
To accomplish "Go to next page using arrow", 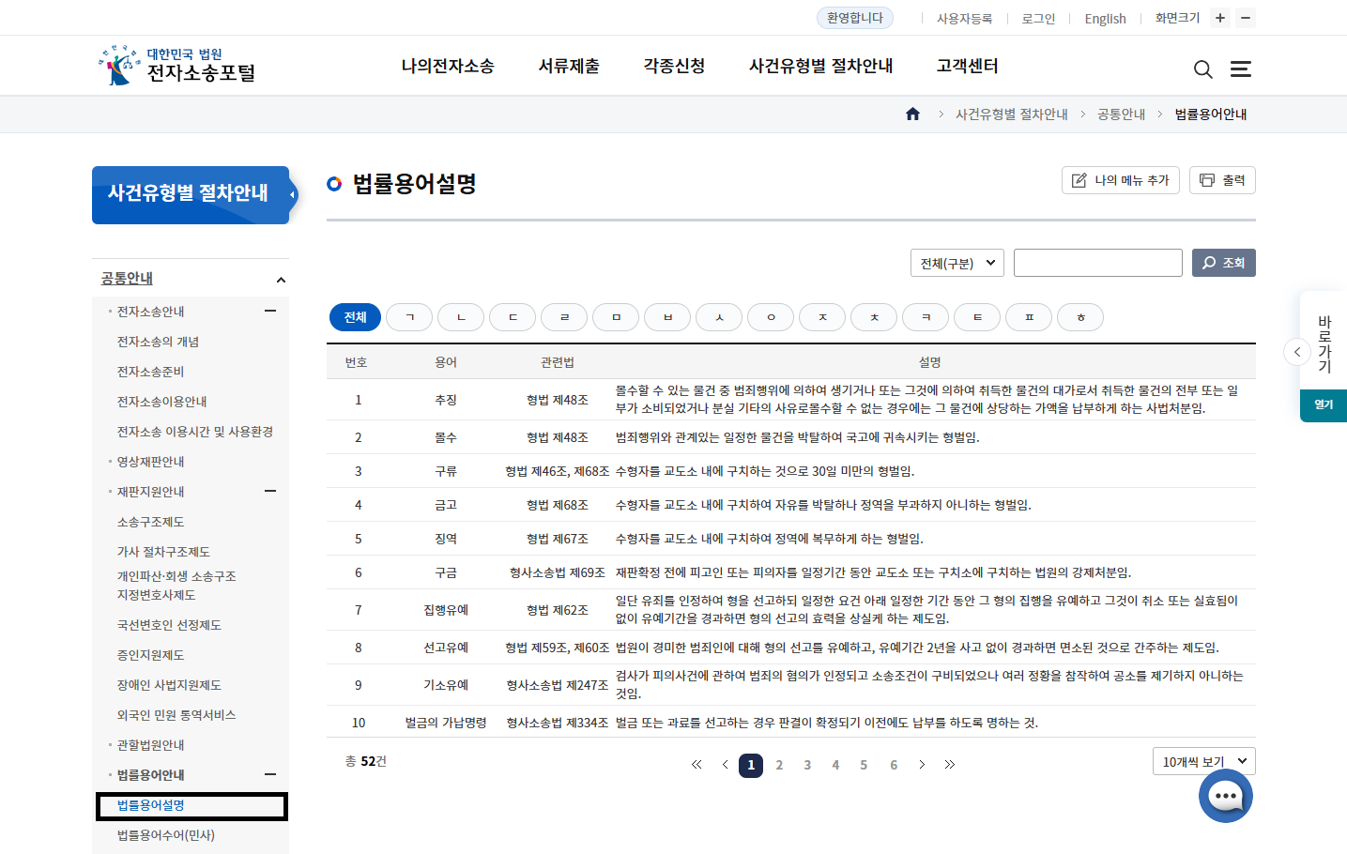I will click(922, 765).
